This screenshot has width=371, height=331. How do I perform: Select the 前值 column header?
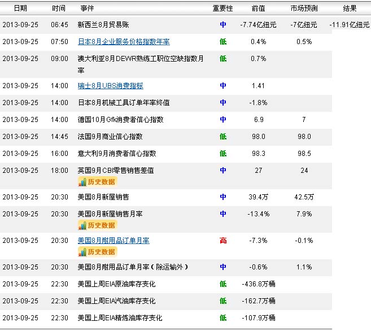pos(258,8)
